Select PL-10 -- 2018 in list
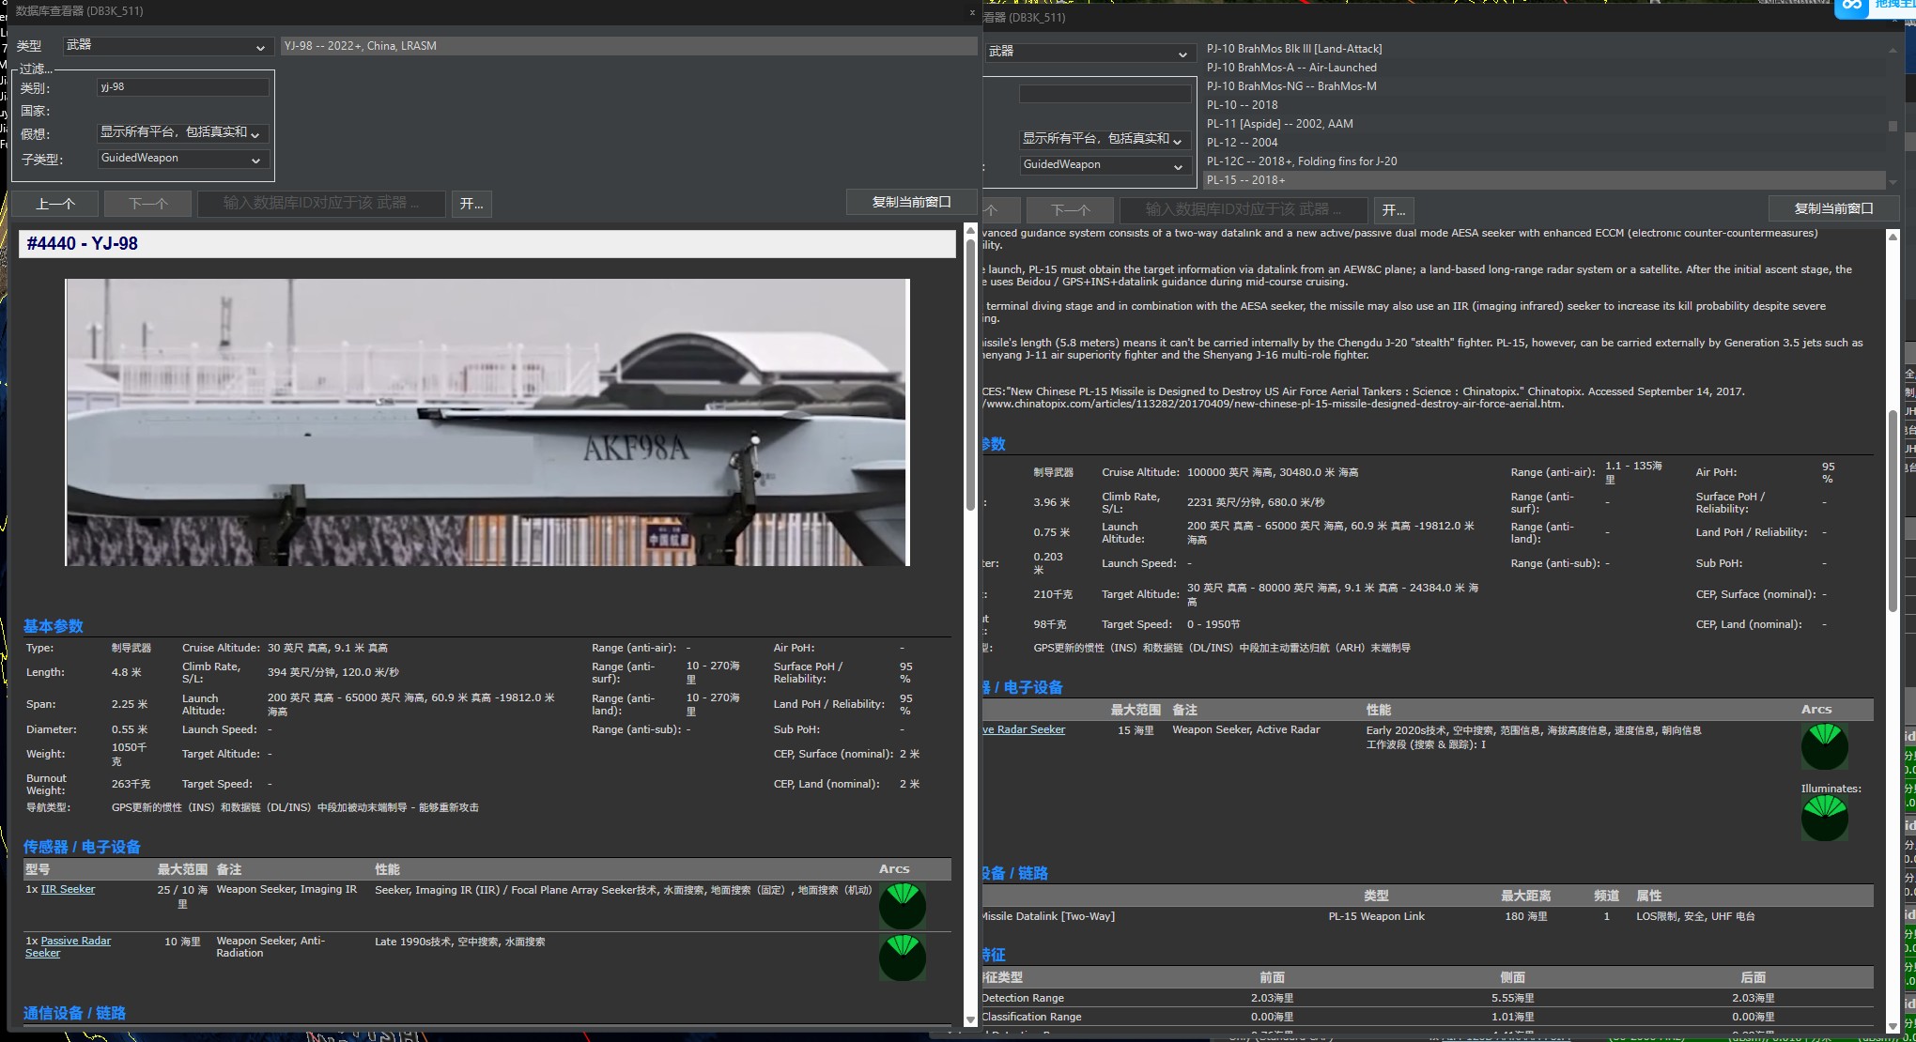This screenshot has width=1916, height=1042. pyautogui.click(x=1242, y=105)
